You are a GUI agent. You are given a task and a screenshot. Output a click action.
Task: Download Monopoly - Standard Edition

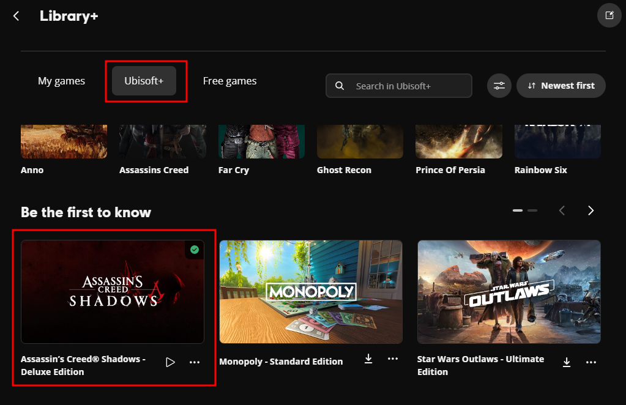pyautogui.click(x=368, y=359)
